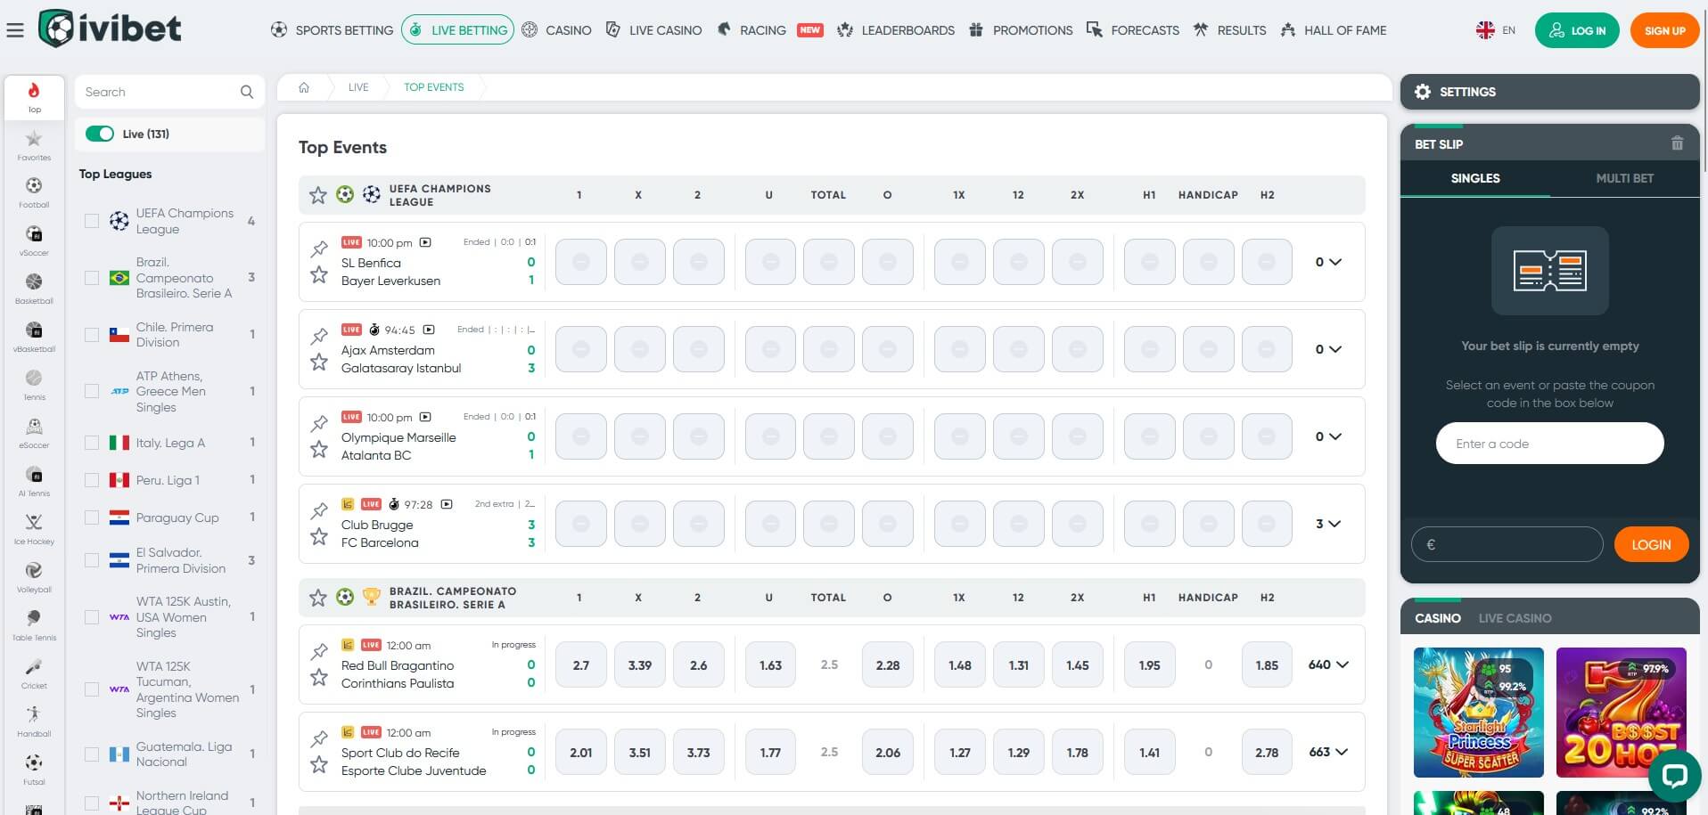Tick the Italy. Lega A checkbox

tap(92, 443)
